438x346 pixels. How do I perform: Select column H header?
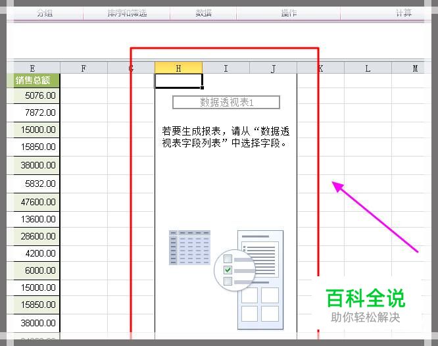coord(178,68)
